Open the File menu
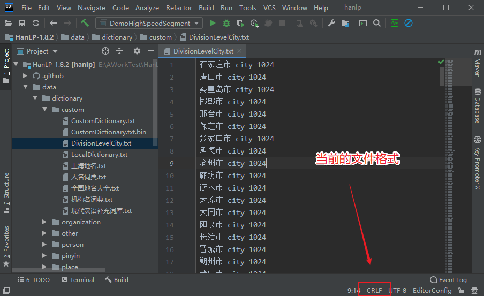Viewport: 484px width, 296px height. pyautogui.click(x=26, y=8)
